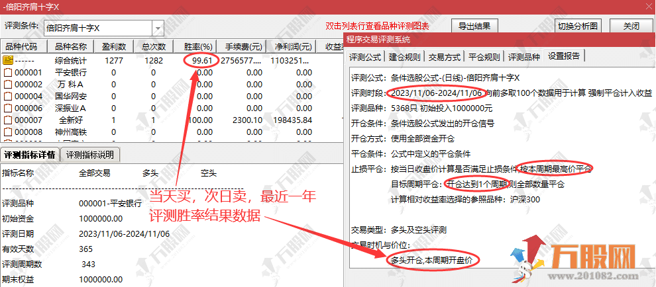Click the 多头 column label in details
The width and height of the screenshot is (656, 287).
[150, 173]
